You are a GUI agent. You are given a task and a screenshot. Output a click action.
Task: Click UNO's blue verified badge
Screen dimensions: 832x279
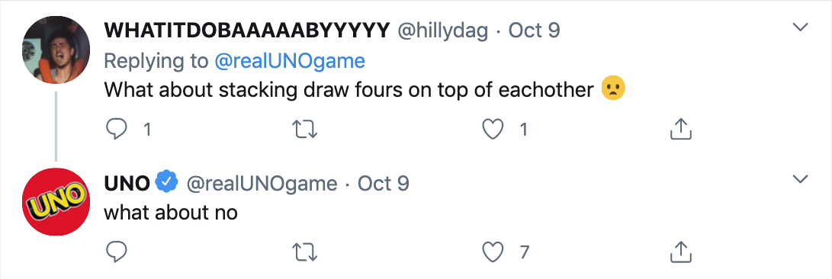pyautogui.click(x=166, y=183)
